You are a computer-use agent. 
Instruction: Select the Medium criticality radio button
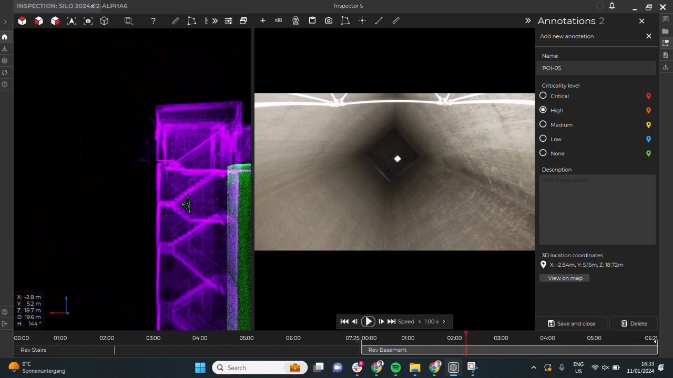(x=543, y=124)
